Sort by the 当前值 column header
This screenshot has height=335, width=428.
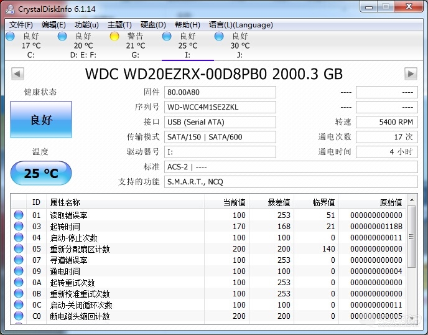pyautogui.click(x=226, y=202)
